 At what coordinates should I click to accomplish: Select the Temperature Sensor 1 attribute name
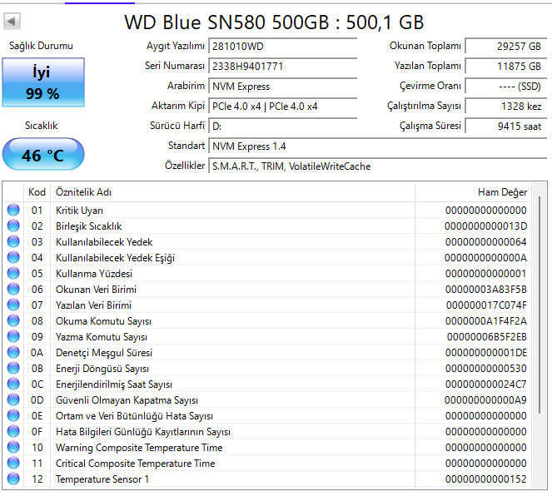(102, 479)
